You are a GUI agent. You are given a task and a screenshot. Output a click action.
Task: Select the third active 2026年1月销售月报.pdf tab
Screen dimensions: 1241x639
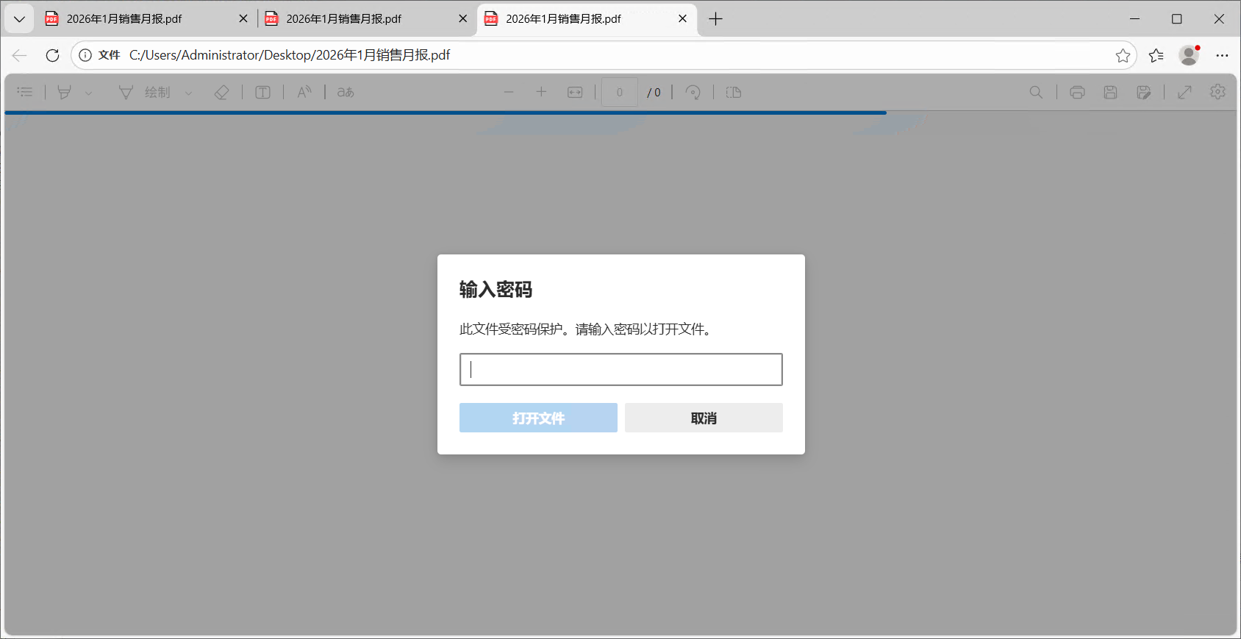[x=585, y=19]
